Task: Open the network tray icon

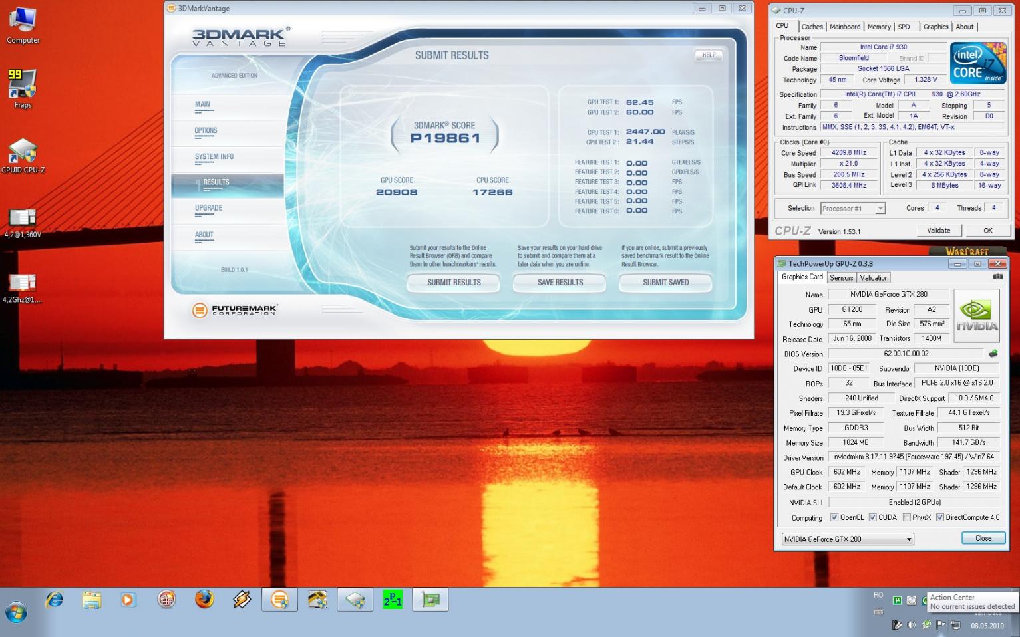Action: click(955, 624)
